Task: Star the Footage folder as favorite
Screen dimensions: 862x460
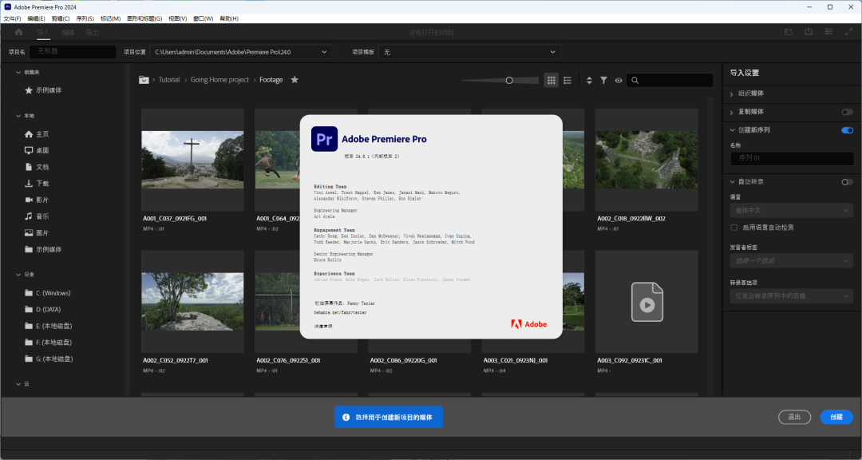Action: click(x=295, y=80)
